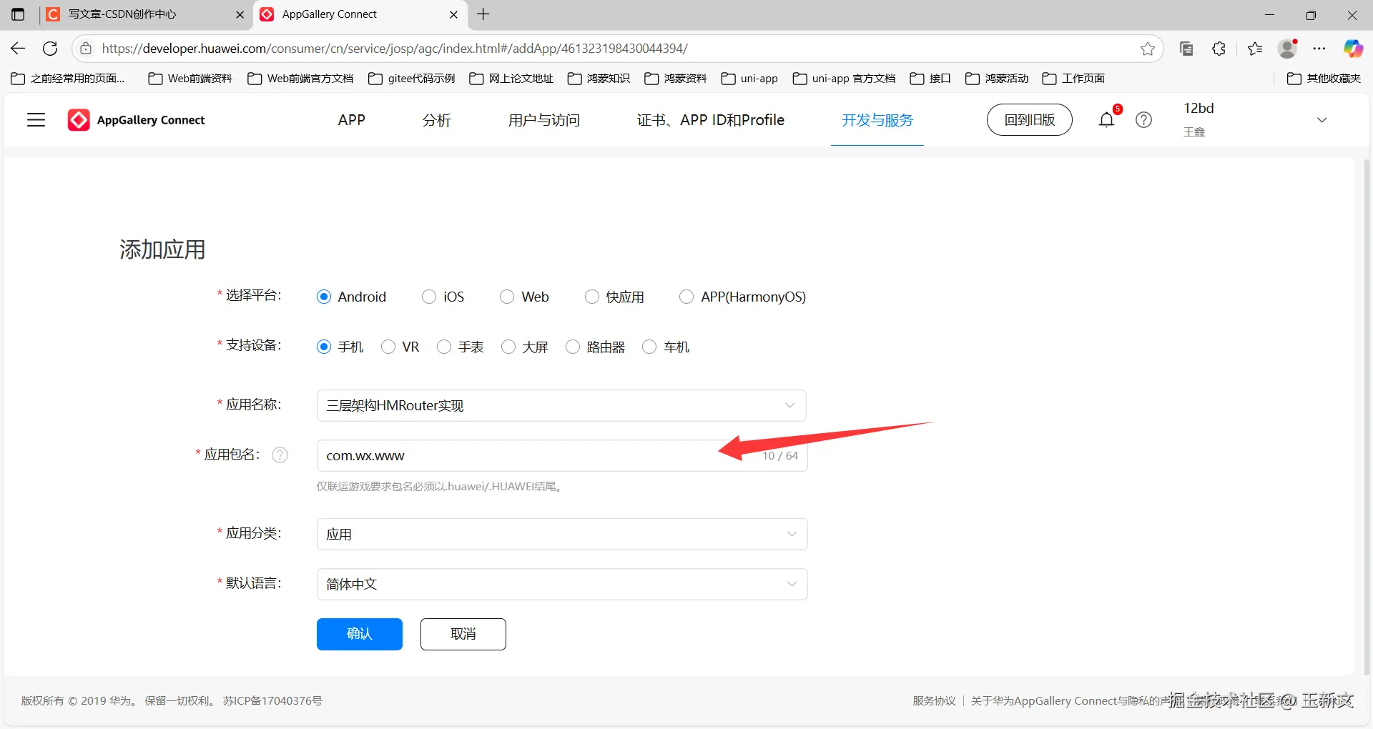Open the browser profile avatar
Image resolution: width=1373 pixels, height=729 pixels.
click(x=1288, y=49)
